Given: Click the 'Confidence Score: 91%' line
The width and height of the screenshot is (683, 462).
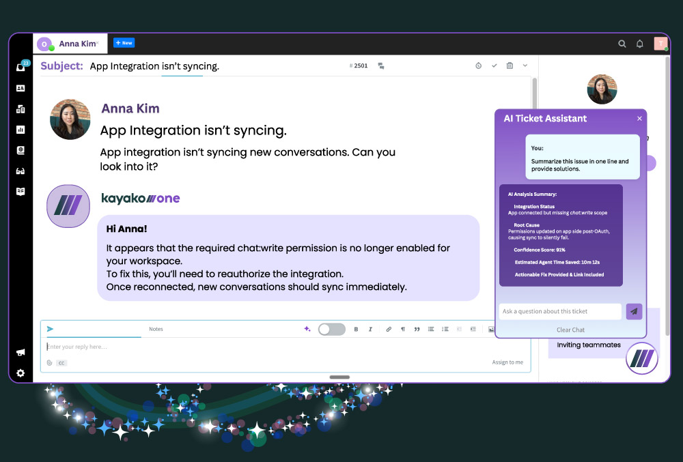Looking at the screenshot, I should [x=540, y=250].
